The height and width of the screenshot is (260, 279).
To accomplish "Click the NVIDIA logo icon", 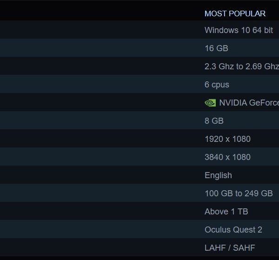I will 210,103.
